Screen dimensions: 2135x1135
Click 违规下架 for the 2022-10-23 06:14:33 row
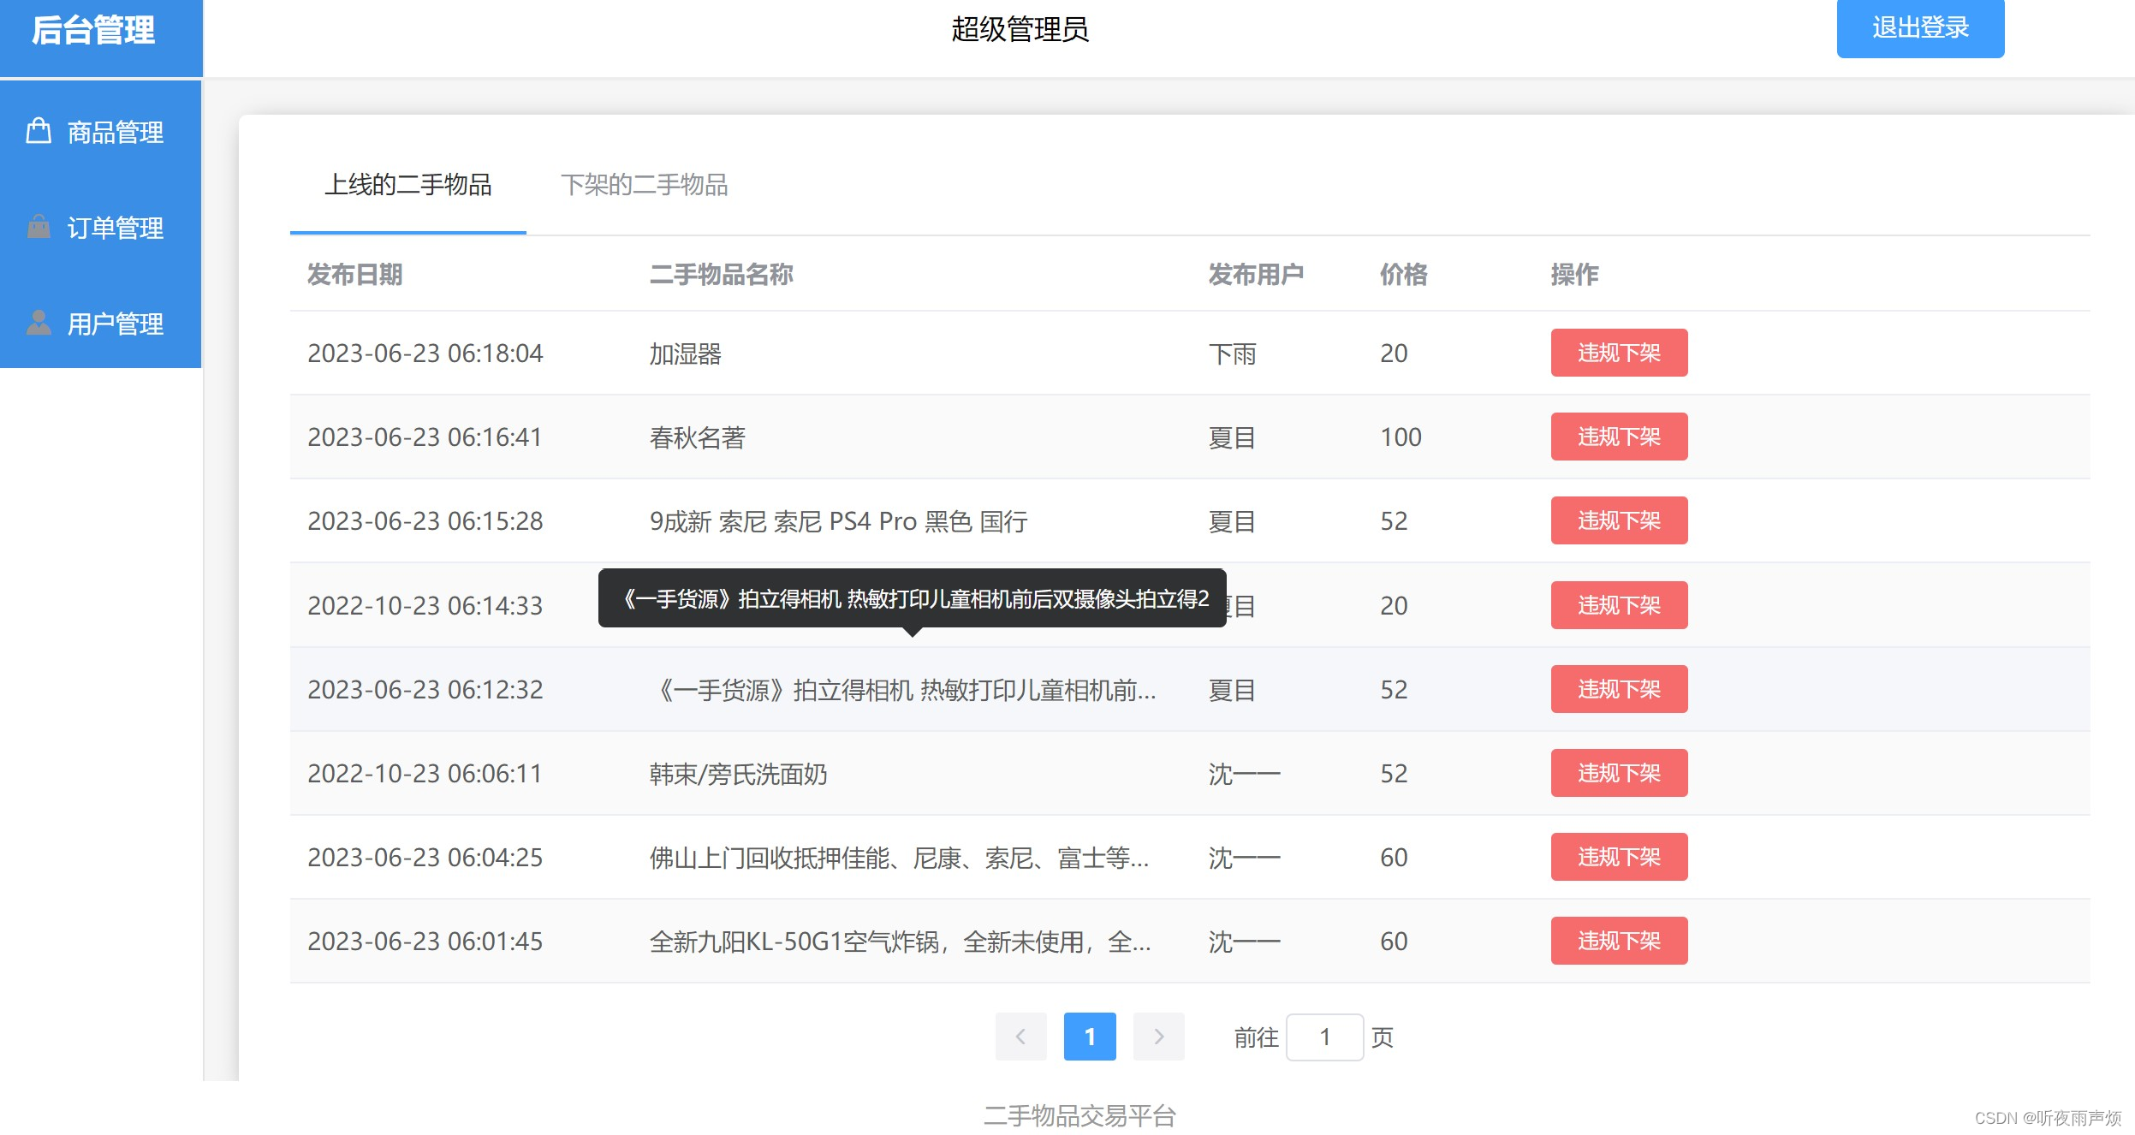[x=1619, y=605]
